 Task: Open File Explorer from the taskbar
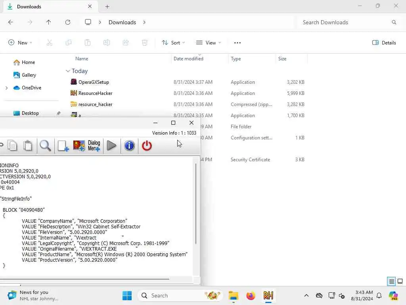233,295
